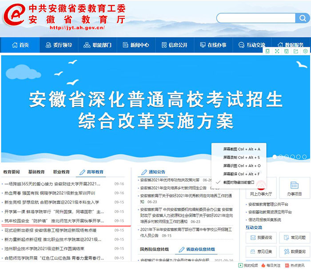Switch to the 基础教育 news tab

[x=36, y=172]
